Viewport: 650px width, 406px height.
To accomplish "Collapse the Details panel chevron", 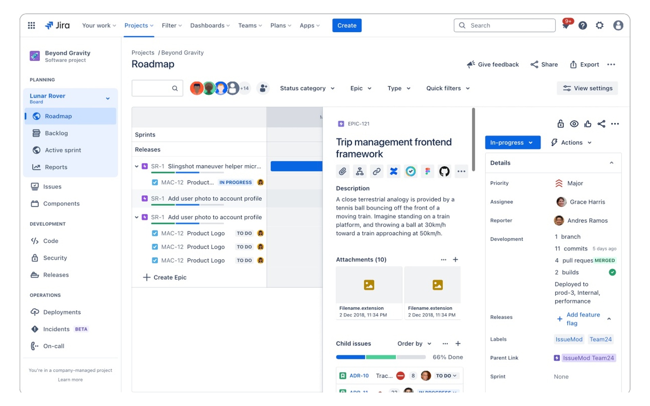I will (x=611, y=163).
